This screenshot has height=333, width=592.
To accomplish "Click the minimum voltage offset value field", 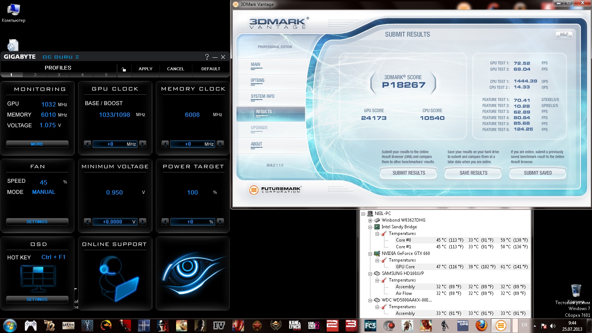I will click(x=115, y=222).
